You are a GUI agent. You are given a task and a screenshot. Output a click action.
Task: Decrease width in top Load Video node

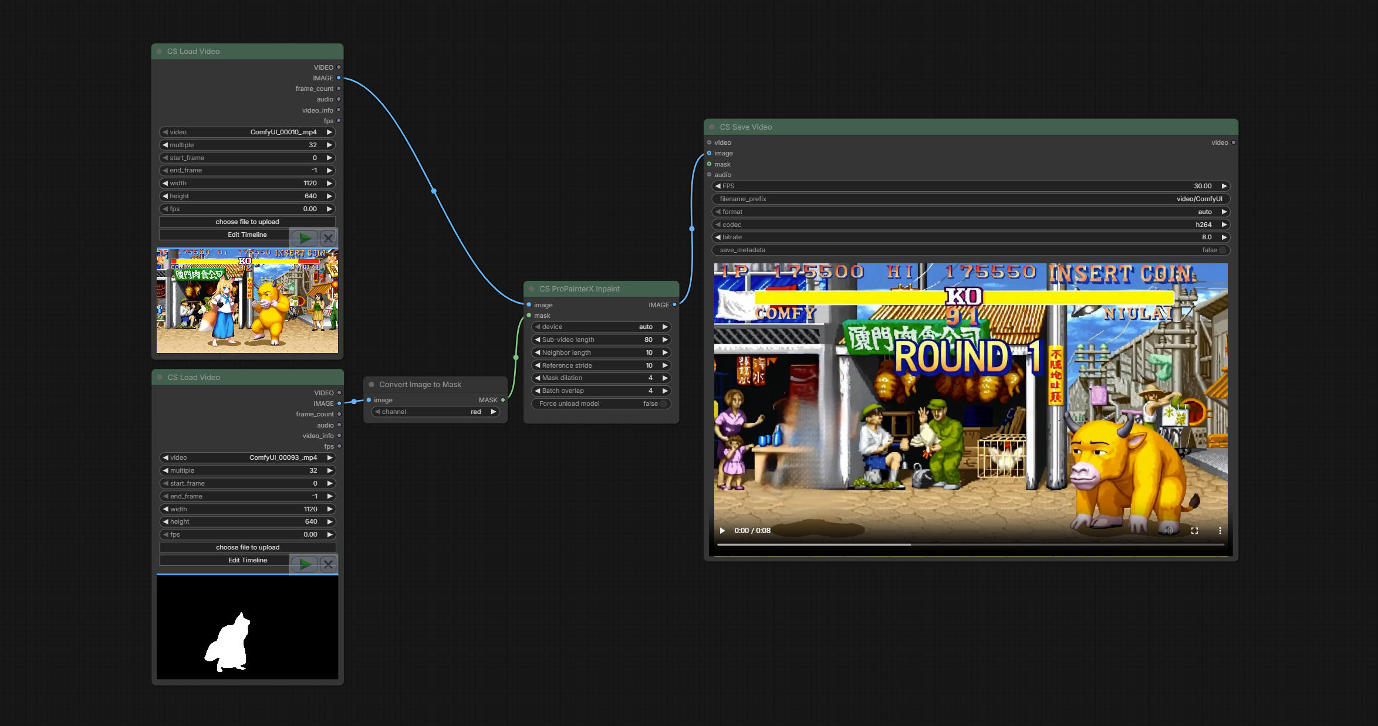click(x=165, y=183)
